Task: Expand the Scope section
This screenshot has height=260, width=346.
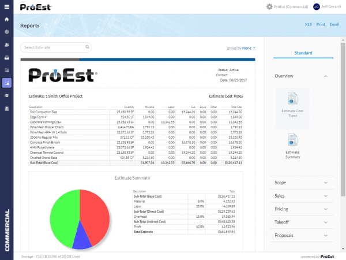Action: pyautogui.click(x=326, y=182)
